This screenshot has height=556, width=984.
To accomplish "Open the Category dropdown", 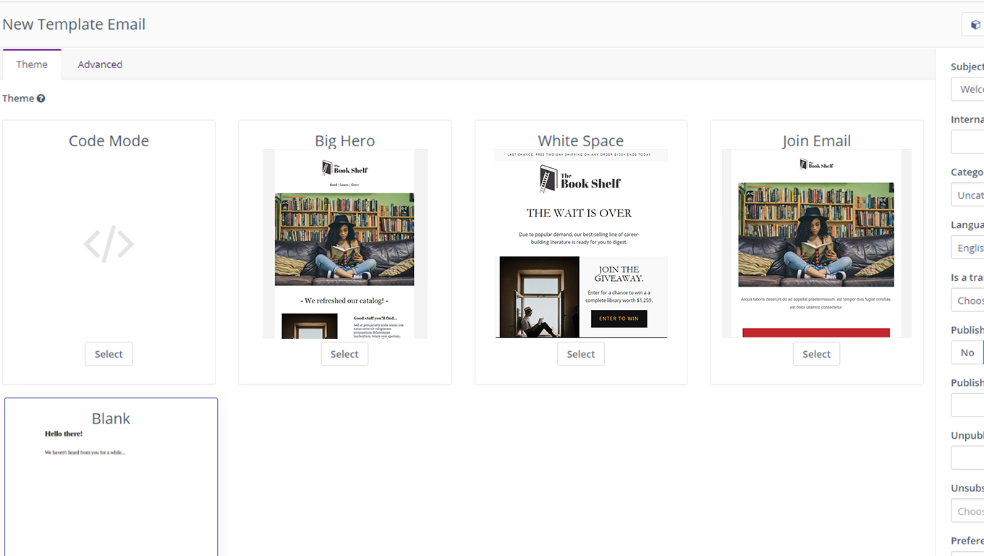I will tap(967, 195).
